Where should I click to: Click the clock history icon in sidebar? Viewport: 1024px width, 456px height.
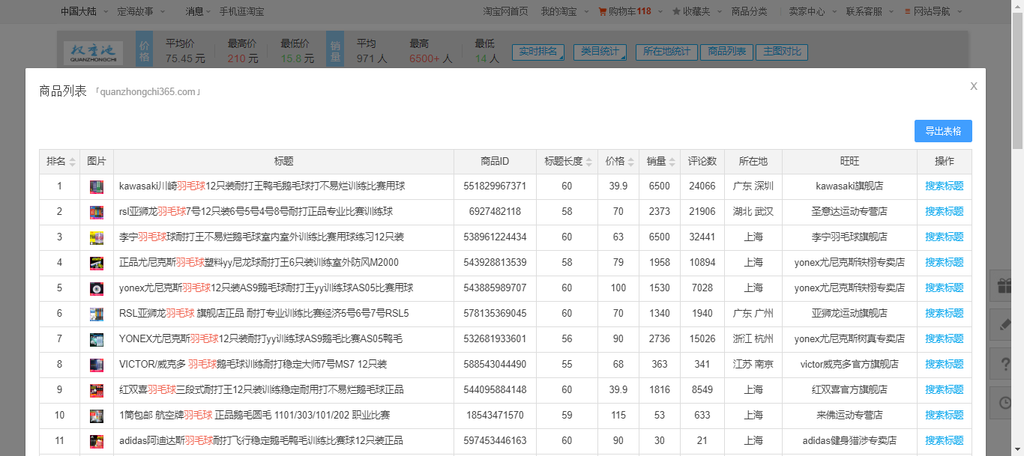point(1006,403)
